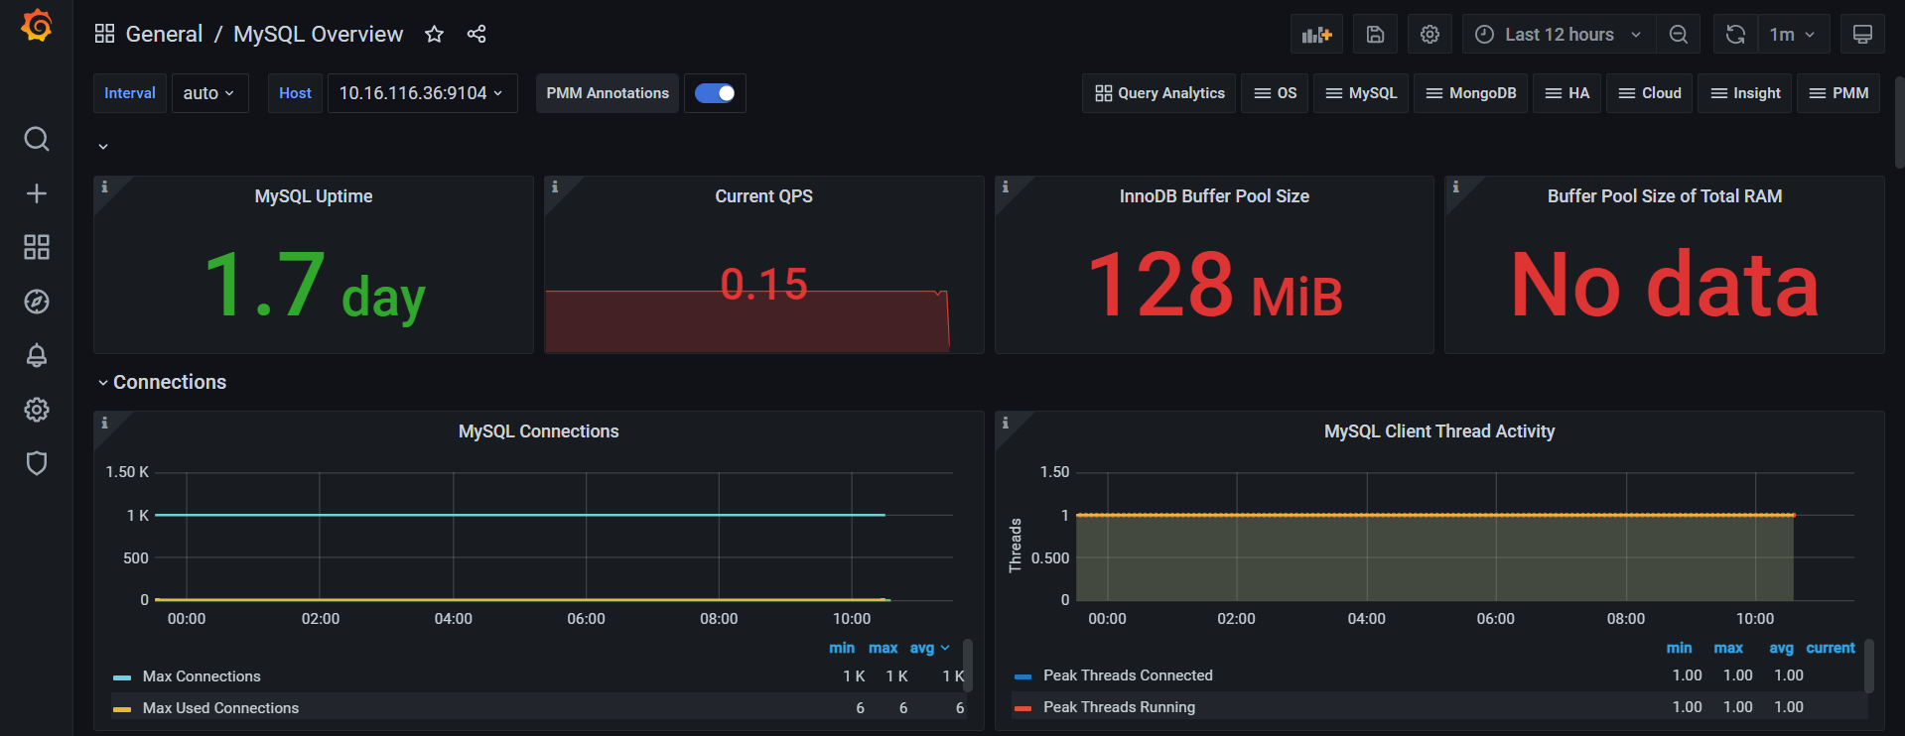The height and width of the screenshot is (736, 1905).
Task: Sort Thread Activity legend by current column
Action: tap(1830, 648)
